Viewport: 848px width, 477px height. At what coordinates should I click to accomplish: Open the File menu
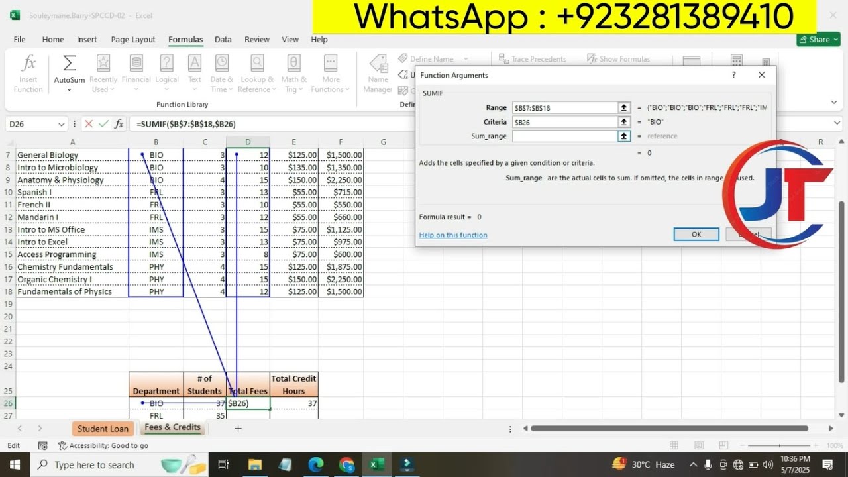[19, 40]
